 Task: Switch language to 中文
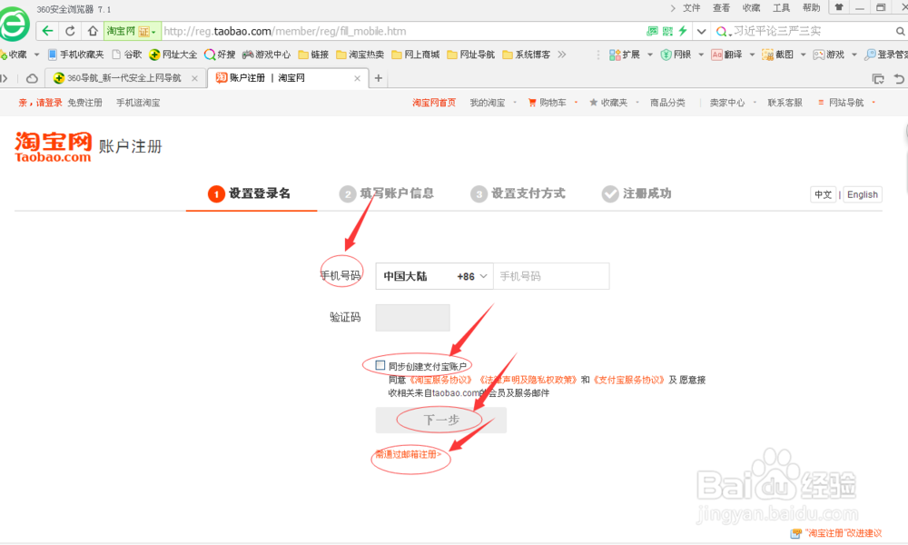(823, 194)
